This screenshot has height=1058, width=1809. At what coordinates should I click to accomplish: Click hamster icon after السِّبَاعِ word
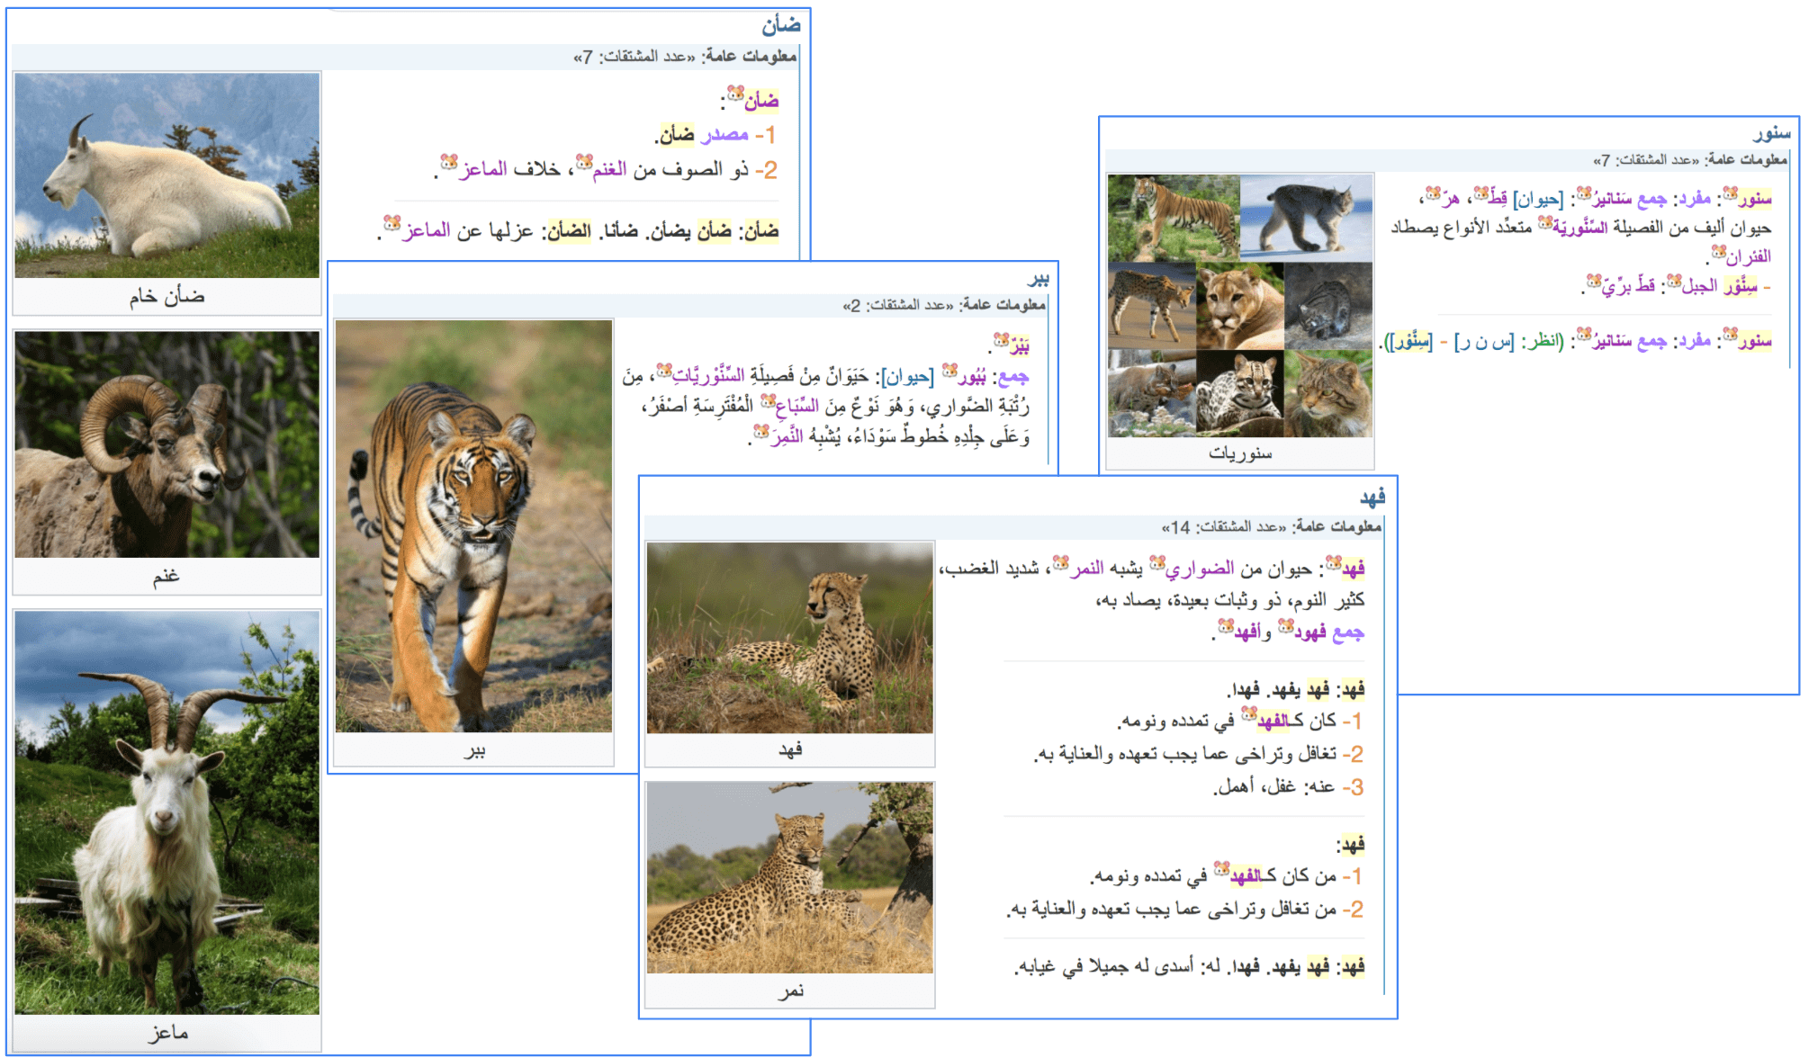click(769, 400)
